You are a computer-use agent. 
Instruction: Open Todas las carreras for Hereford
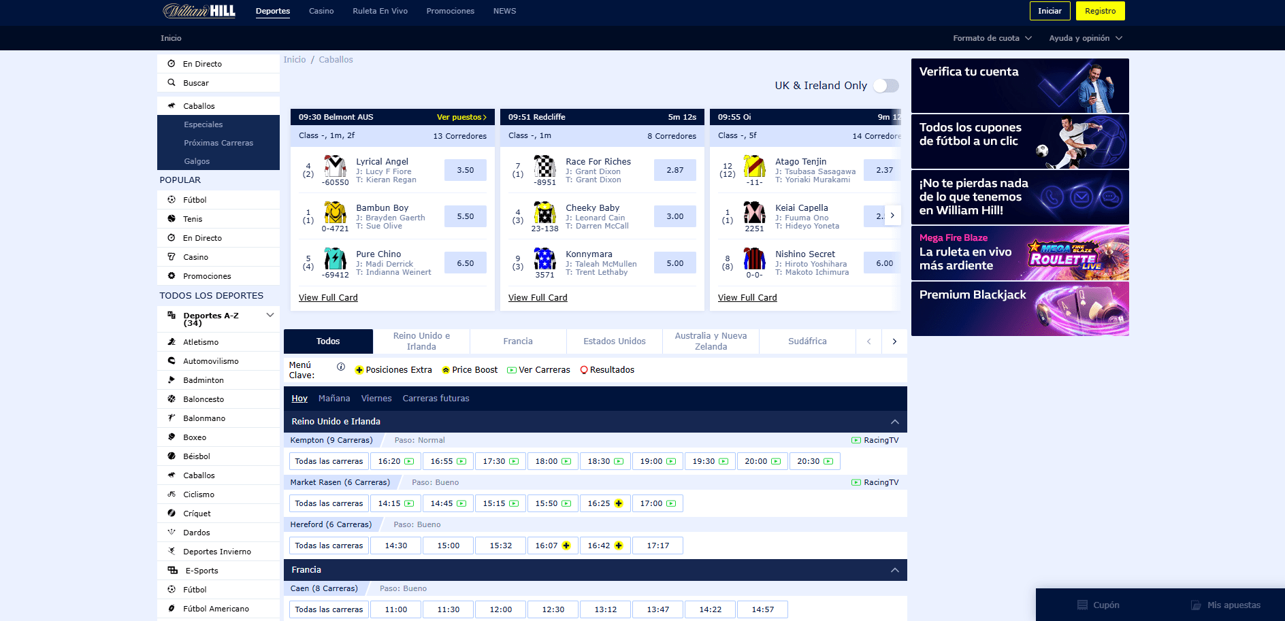329,546
